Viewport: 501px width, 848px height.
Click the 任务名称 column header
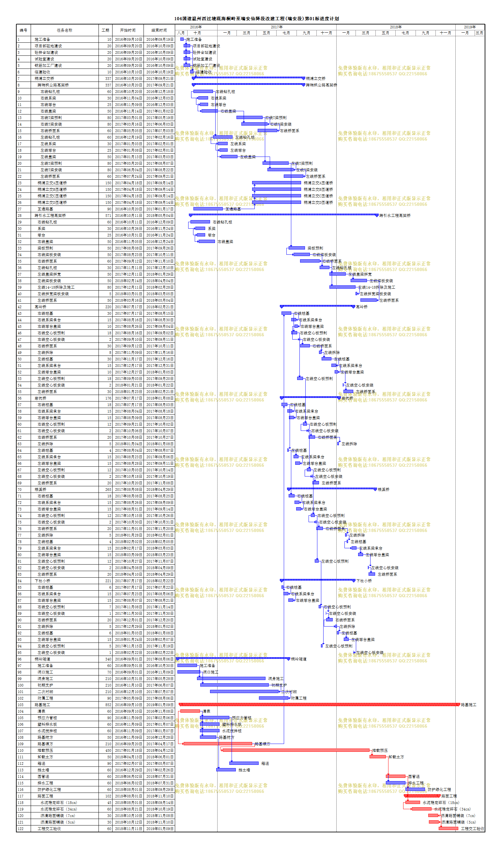pos(65,30)
